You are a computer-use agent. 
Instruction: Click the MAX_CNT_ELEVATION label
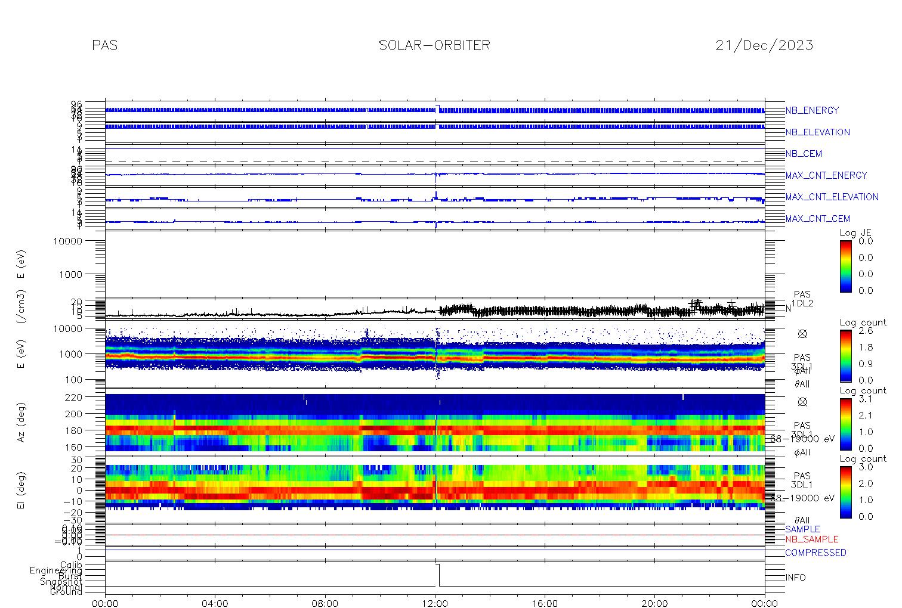coord(832,197)
